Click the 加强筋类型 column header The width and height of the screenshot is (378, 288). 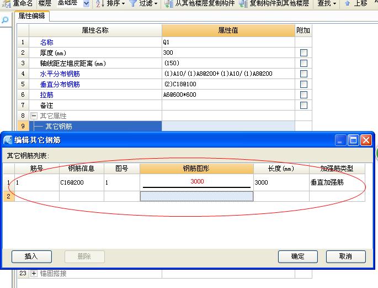337,169
